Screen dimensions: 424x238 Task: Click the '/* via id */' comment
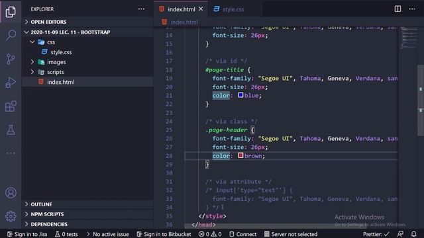click(x=226, y=61)
